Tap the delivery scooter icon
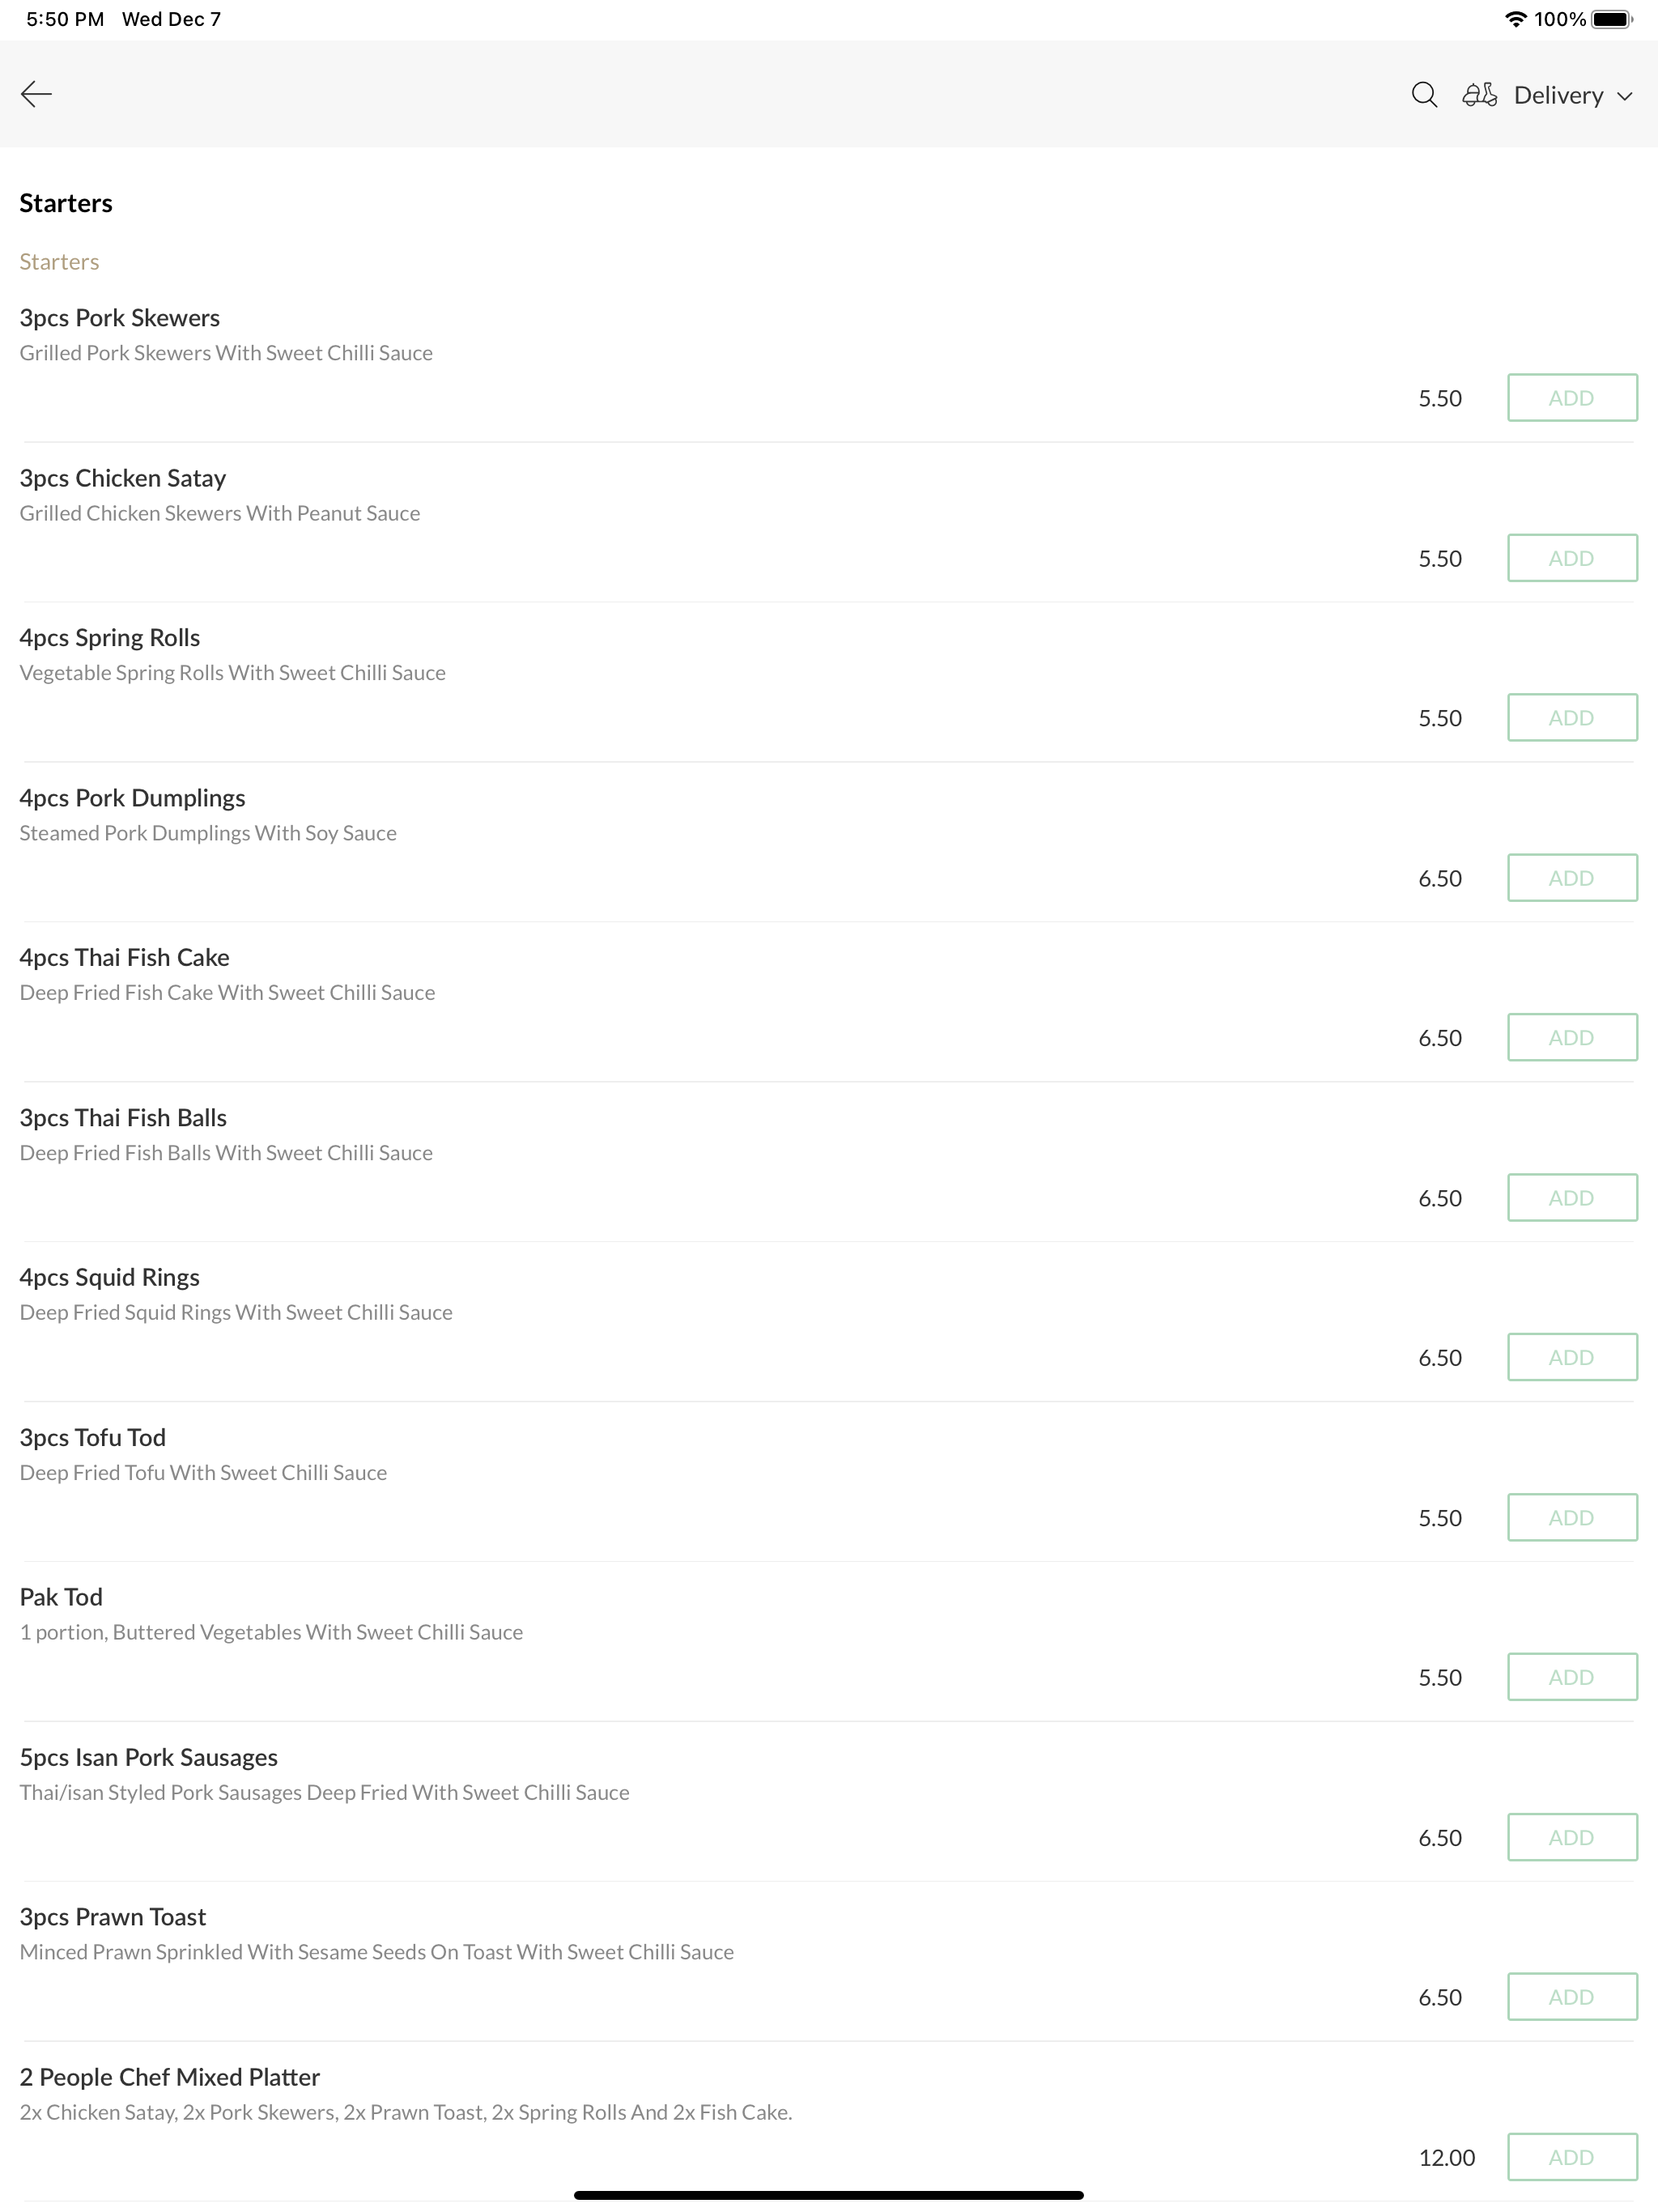The width and height of the screenshot is (1658, 2212). coord(1479,95)
